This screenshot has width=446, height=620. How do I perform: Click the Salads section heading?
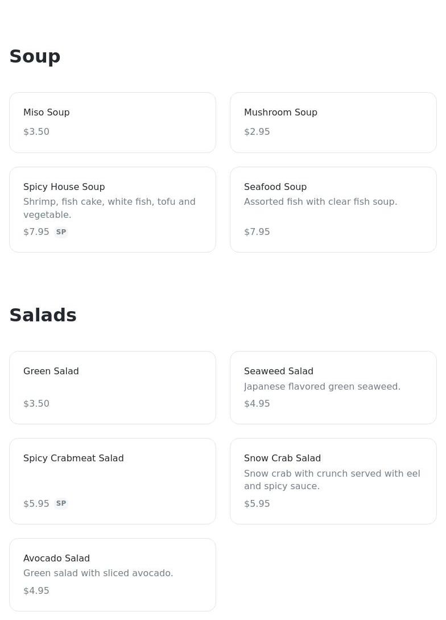point(43,315)
